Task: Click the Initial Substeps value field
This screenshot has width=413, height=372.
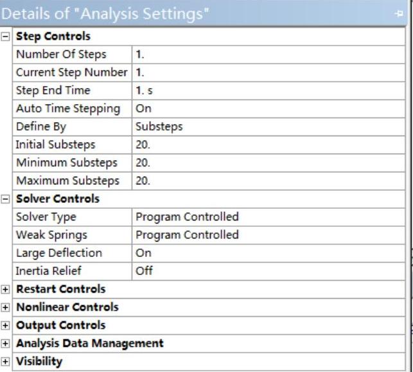Action: [x=270, y=145]
